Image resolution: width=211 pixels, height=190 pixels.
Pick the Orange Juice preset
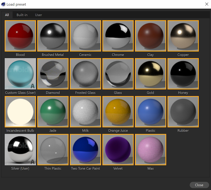click(x=118, y=112)
